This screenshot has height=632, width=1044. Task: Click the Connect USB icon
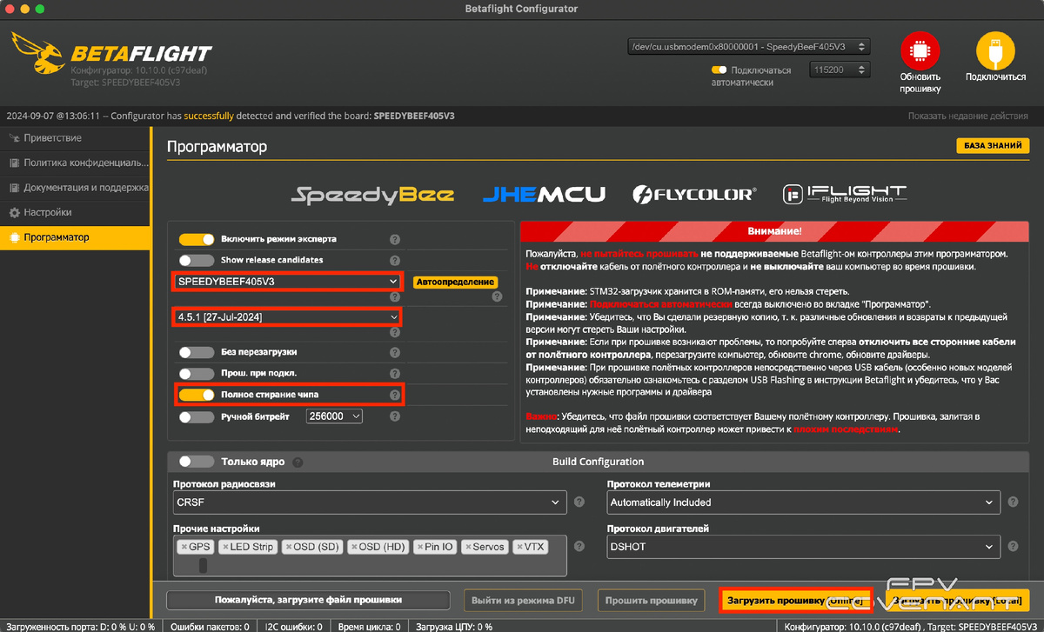(x=995, y=50)
